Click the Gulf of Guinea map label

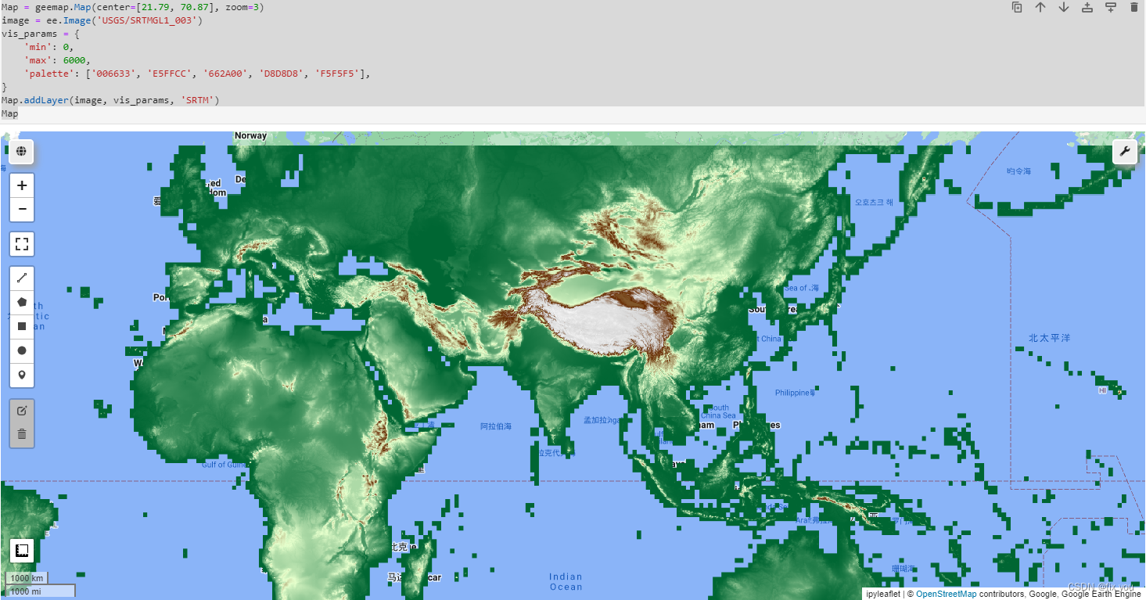click(x=224, y=465)
